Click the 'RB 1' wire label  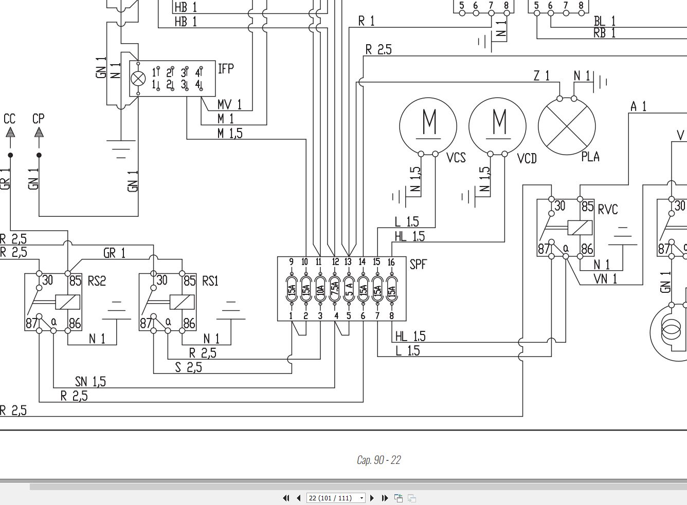click(604, 33)
